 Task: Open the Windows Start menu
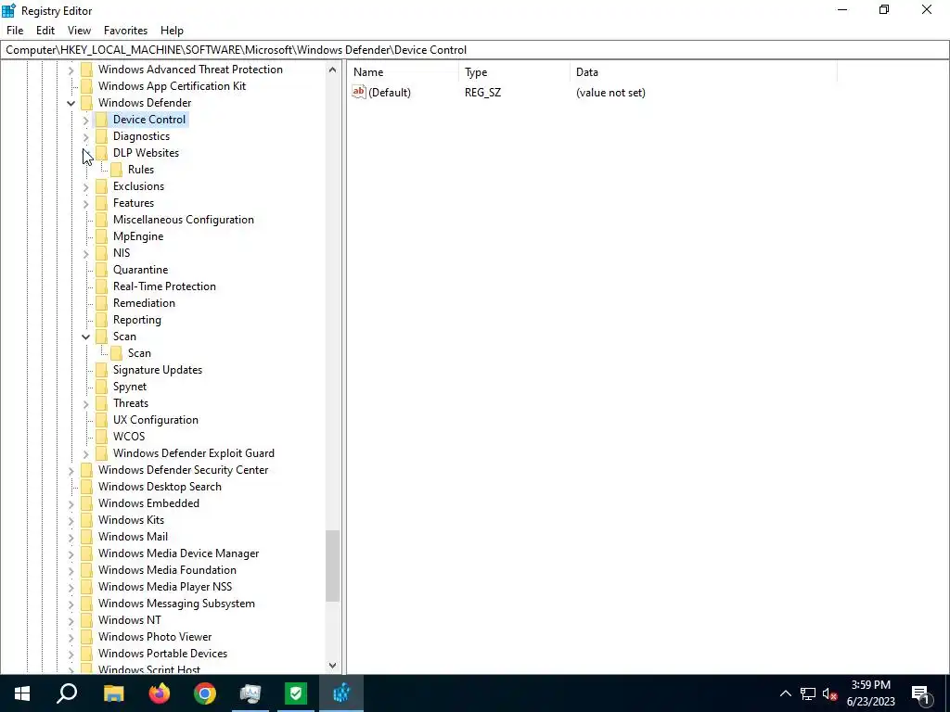22,693
